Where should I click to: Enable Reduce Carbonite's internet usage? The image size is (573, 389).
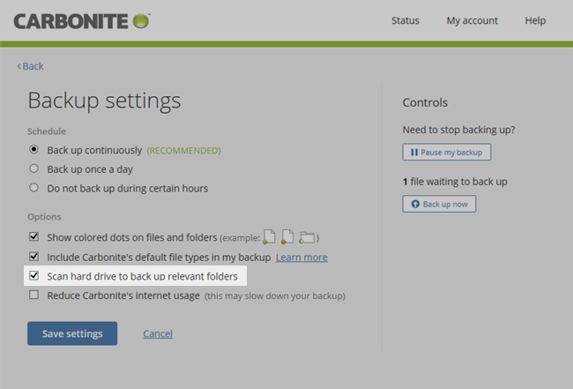pyautogui.click(x=34, y=295)
